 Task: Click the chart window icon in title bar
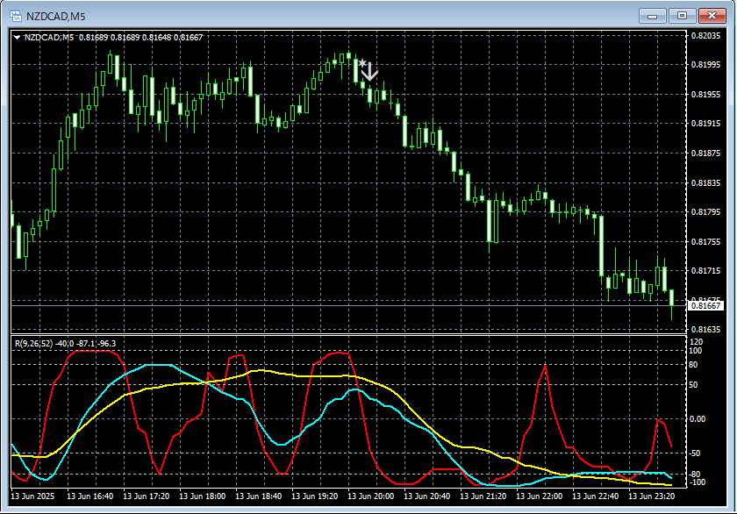[15, 15]
